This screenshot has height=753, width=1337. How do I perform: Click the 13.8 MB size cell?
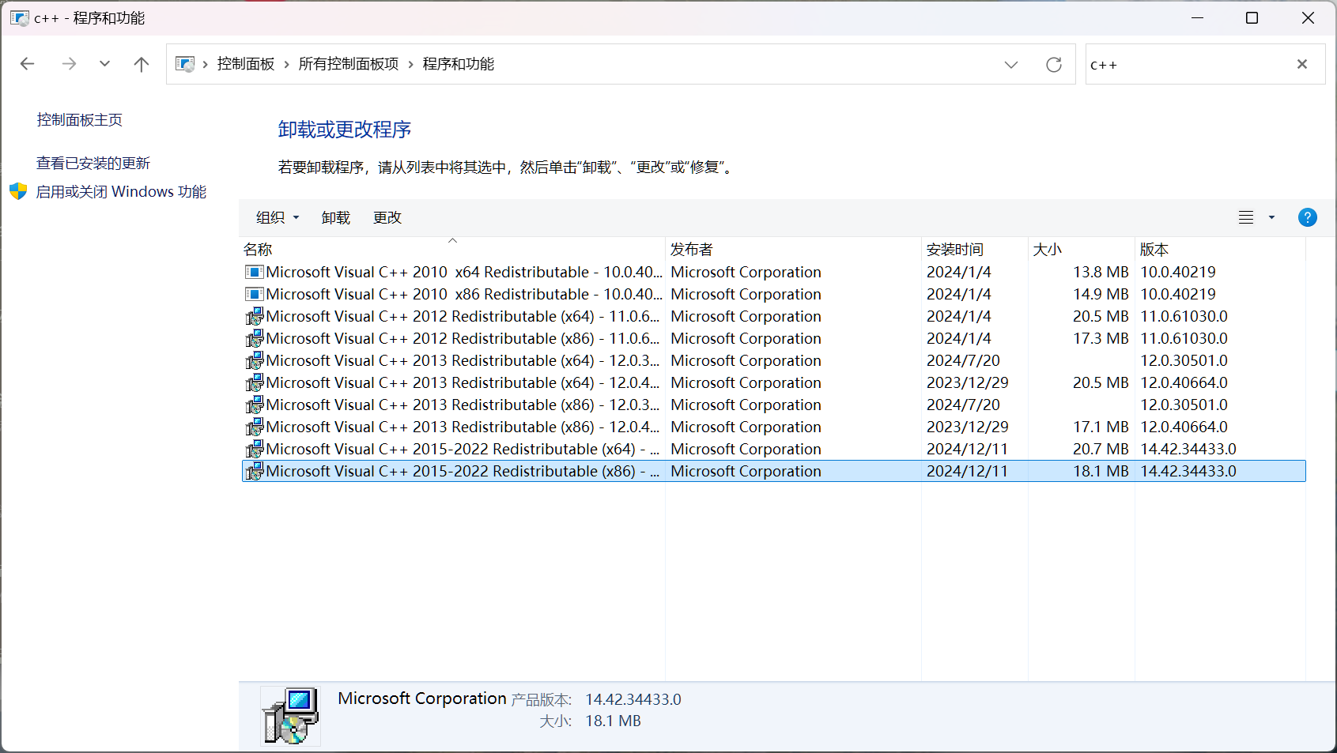coord(1101,272)
